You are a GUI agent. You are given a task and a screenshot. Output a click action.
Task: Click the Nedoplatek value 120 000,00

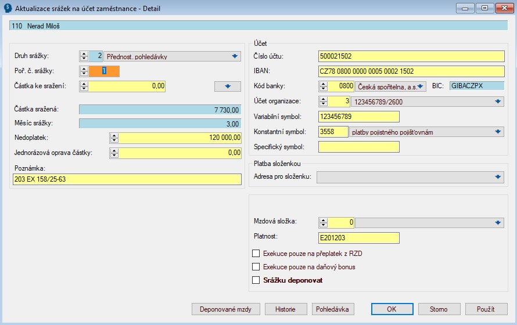point(180,138)
